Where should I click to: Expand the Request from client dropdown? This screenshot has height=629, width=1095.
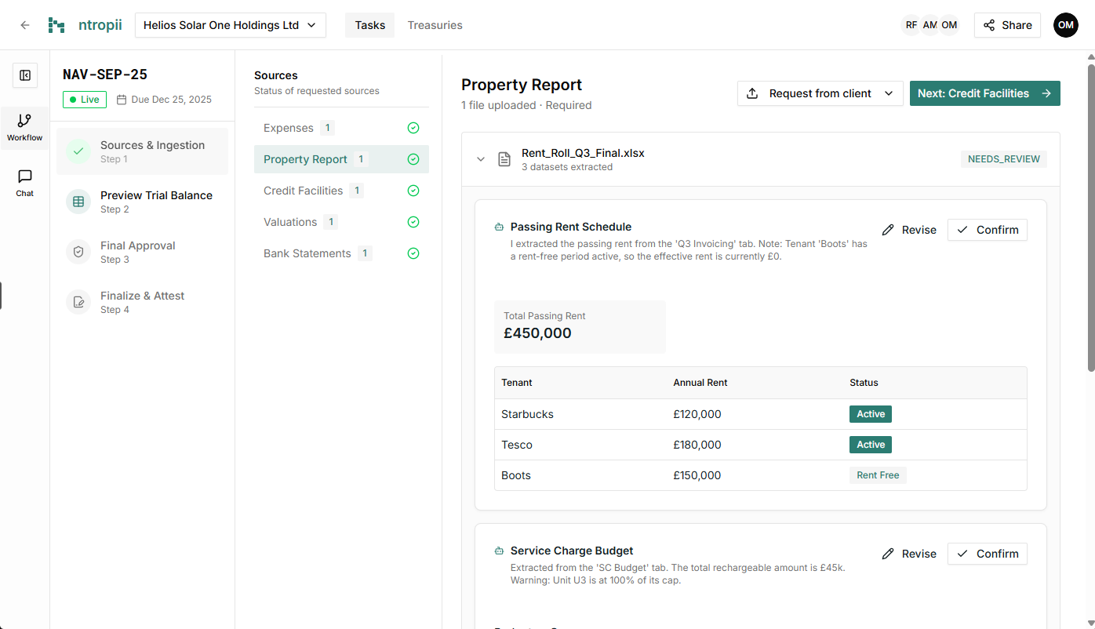820,93
